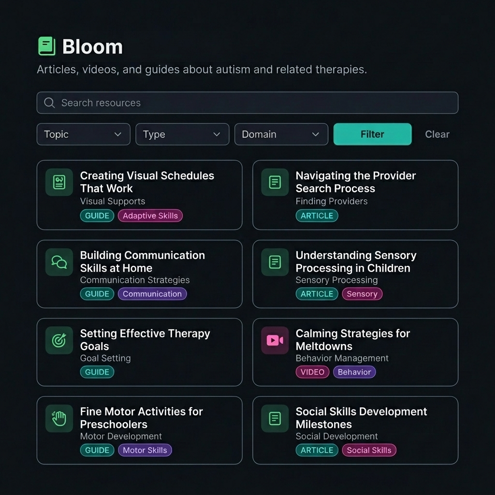Click the search magnifier icon
The image size is (495, 495).
(49, 102)
